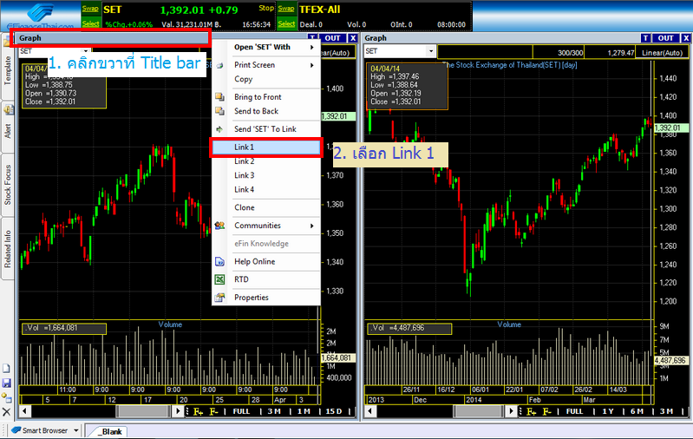Click Select button under TFEX-All Swap
The image size is (693, 439).
pyautogui.click(x=286, y=24)
